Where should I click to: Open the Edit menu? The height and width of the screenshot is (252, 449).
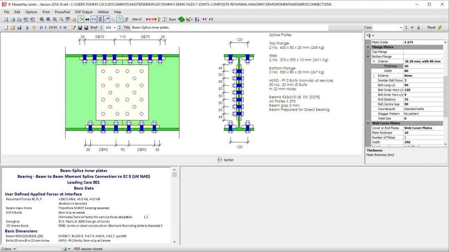pos(17,12)
